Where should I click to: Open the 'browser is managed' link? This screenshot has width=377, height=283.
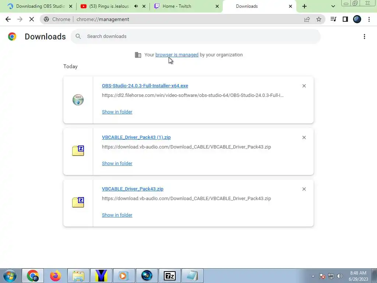(177, 55)
